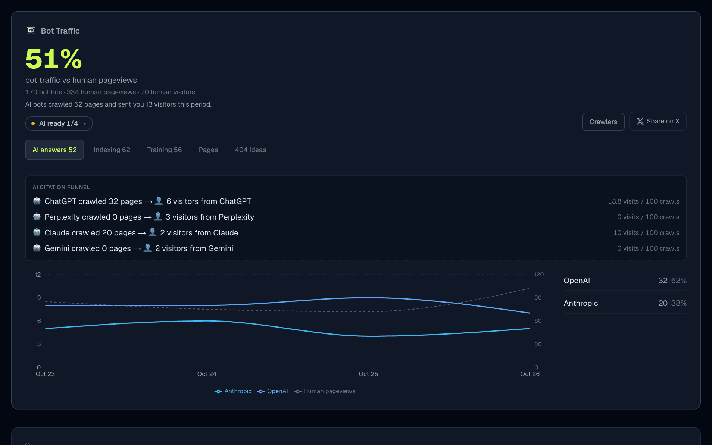Click the Anthropic 20 38% row
The width and height of the screenshot is (712, 445).
pos(625,303)
